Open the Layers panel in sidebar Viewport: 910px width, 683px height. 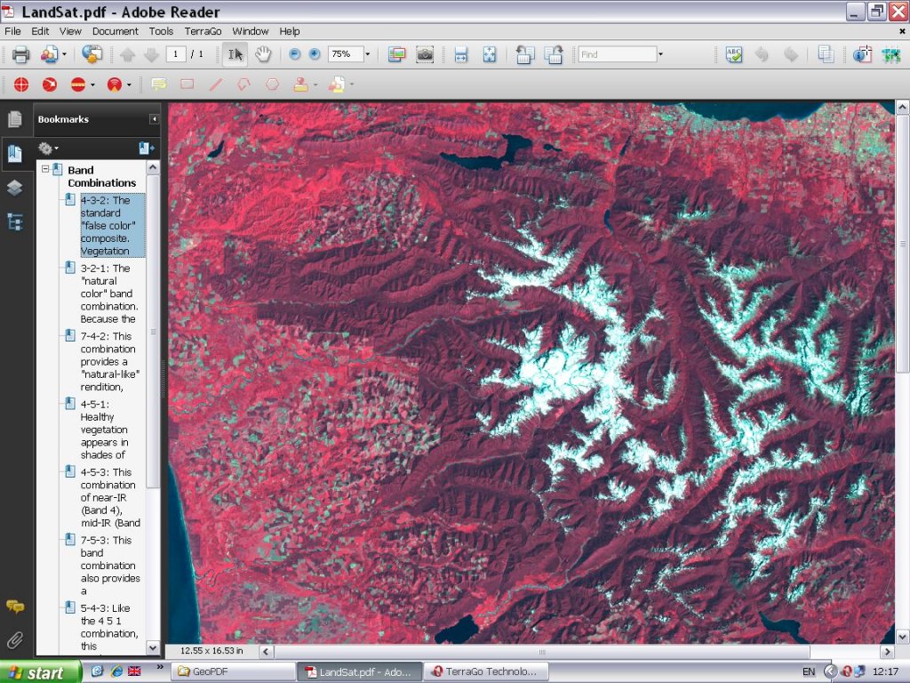click(14, 188)
